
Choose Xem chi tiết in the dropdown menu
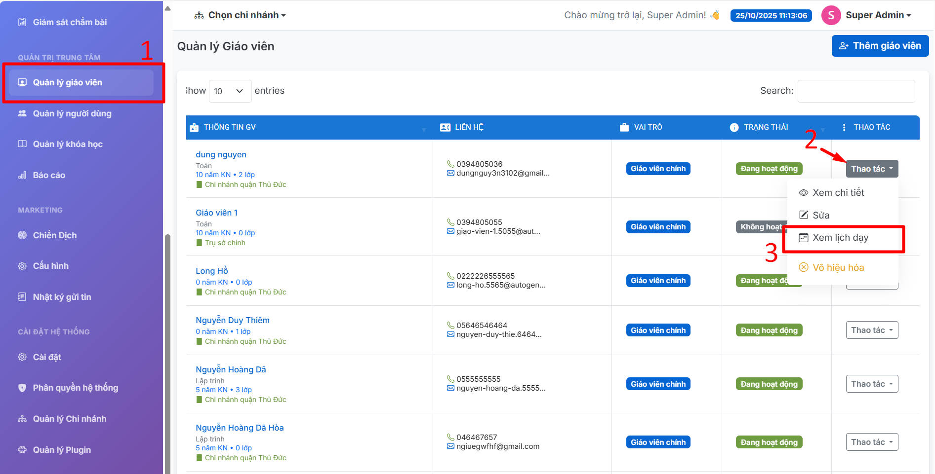point(838,193)
